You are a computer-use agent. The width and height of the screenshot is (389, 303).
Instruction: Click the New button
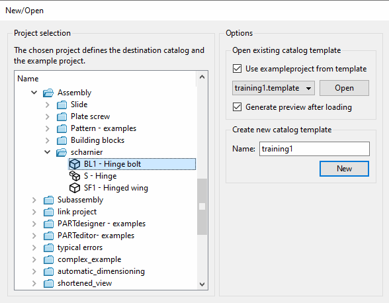(x=344, y=169)
